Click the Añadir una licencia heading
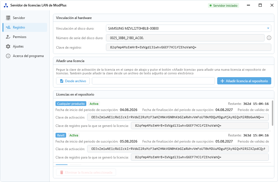Screen dimensions: 278x182 click(70, 61)
